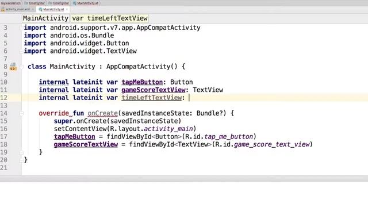Click line number 7 in the gutter
Viewport: 368px width, 207px height.
[5, 59]
